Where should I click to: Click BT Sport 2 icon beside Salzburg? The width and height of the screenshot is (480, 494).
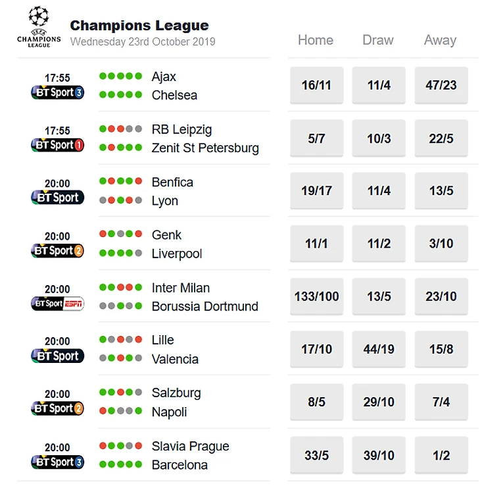(57, 409)
